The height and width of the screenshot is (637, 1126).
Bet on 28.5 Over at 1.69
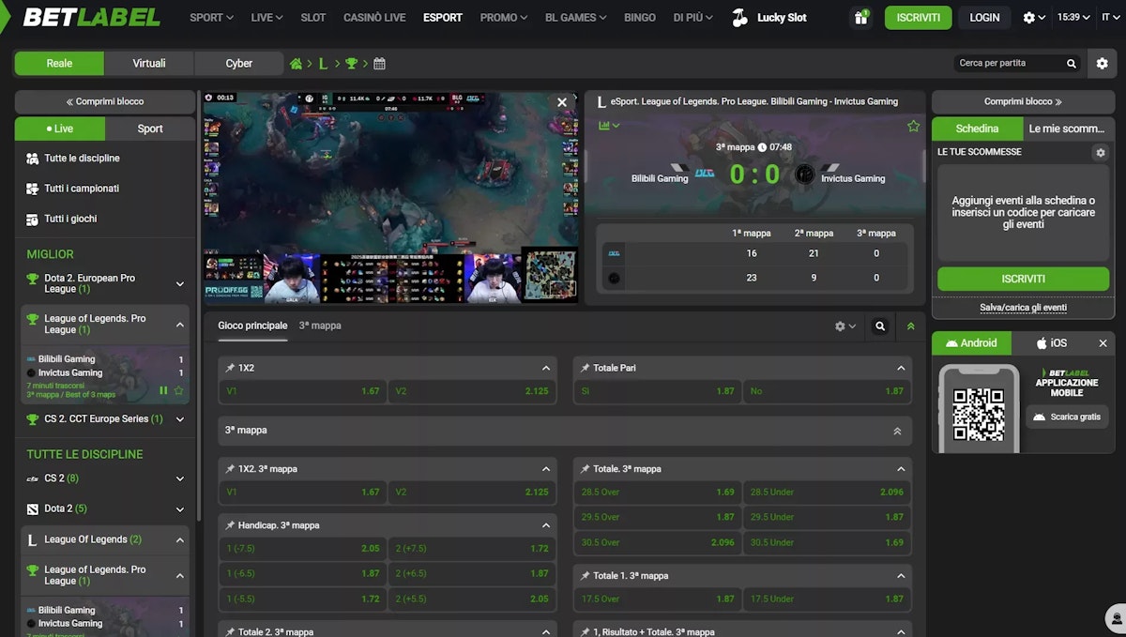coord(658,492)
